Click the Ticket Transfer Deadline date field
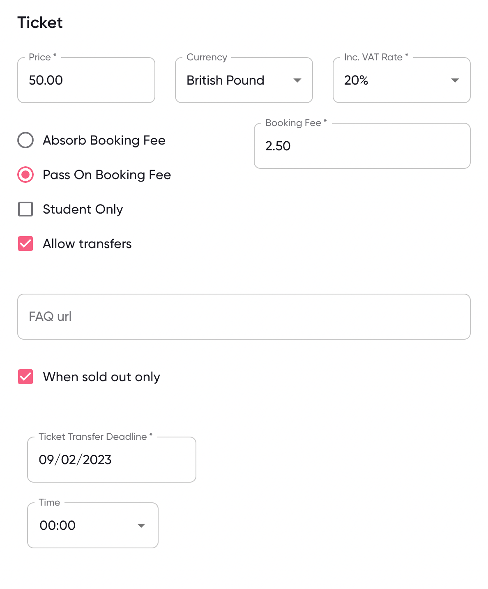Screen dimensions: 488x589 112,460
